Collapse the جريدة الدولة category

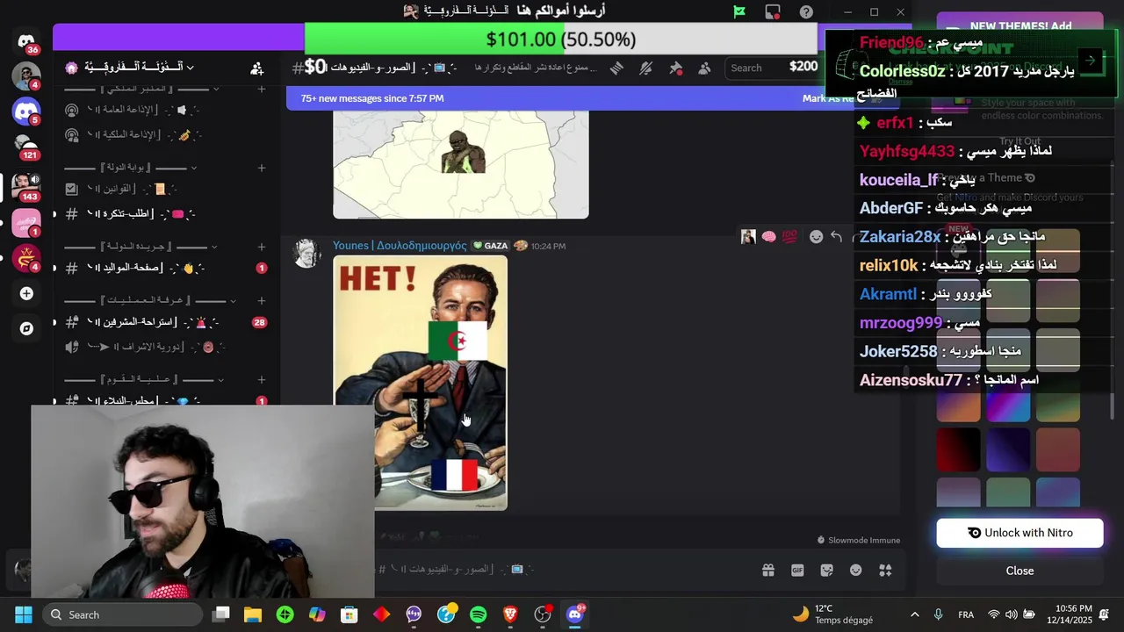(142, 247)
